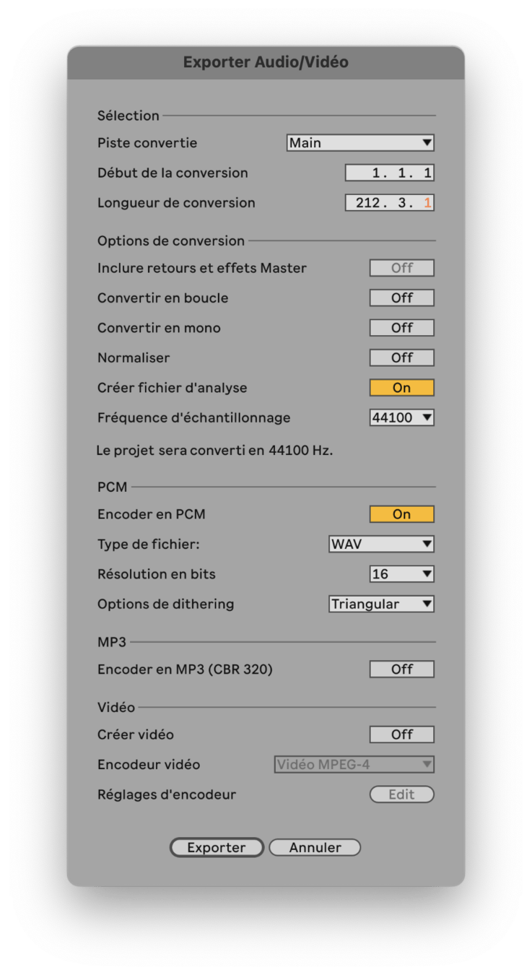This screenshot has height=975, width=532.
Task: Enable the Normaliser option
Action: click(x=402, y=357)
